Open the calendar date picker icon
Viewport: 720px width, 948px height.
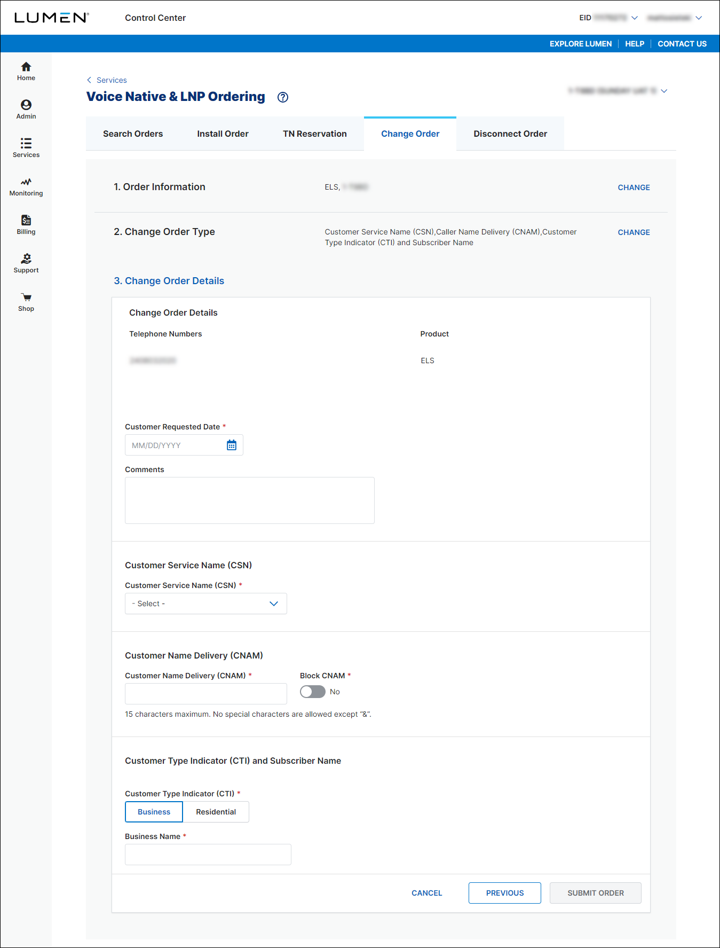pos(231,445)
